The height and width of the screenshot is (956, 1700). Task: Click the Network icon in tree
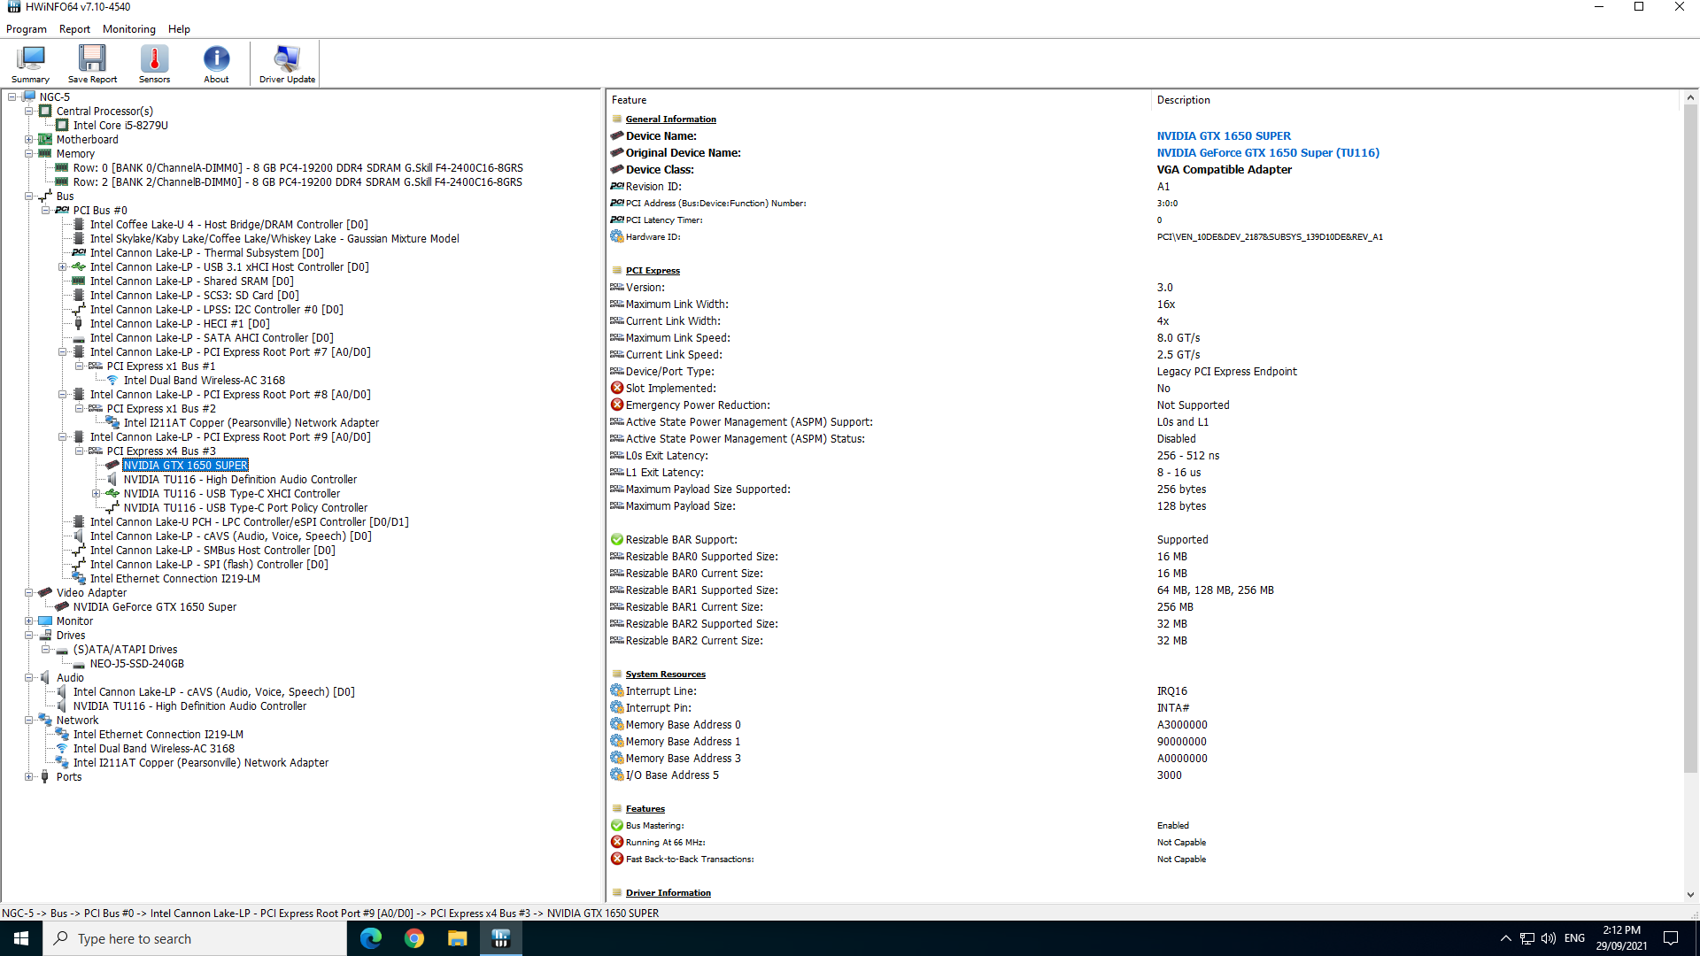[x=45, y=720]
